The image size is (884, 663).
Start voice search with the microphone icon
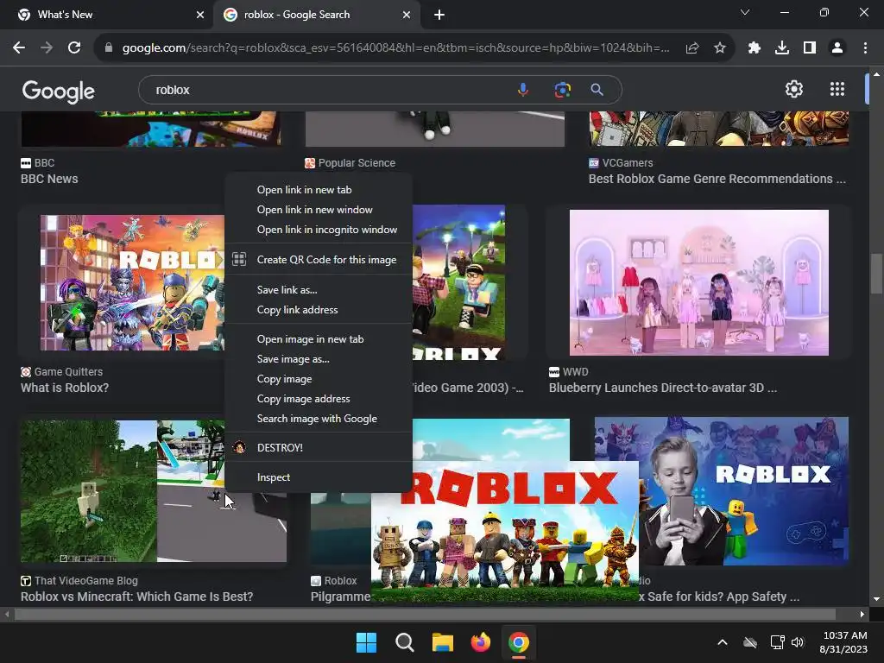523,90
